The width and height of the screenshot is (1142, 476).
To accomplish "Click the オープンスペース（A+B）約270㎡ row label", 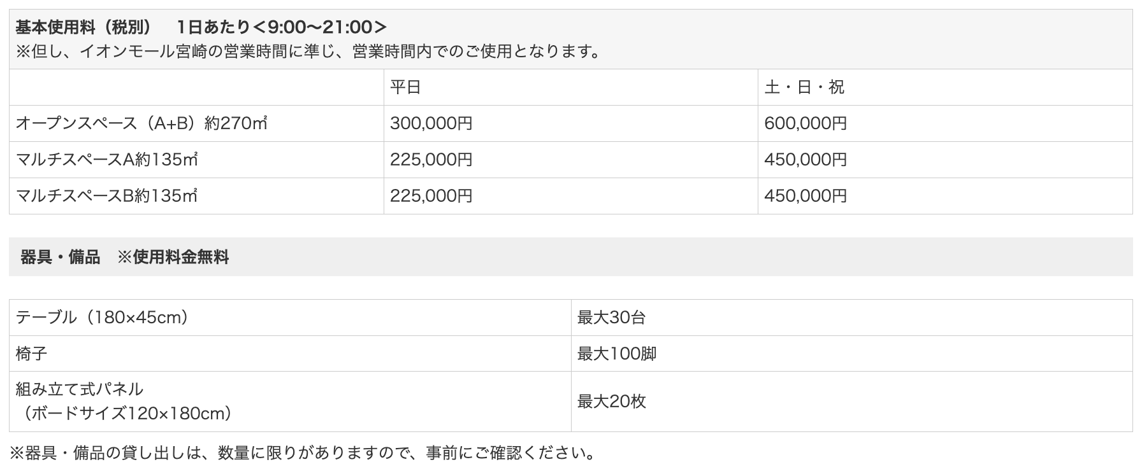I will tap(141, 123).
